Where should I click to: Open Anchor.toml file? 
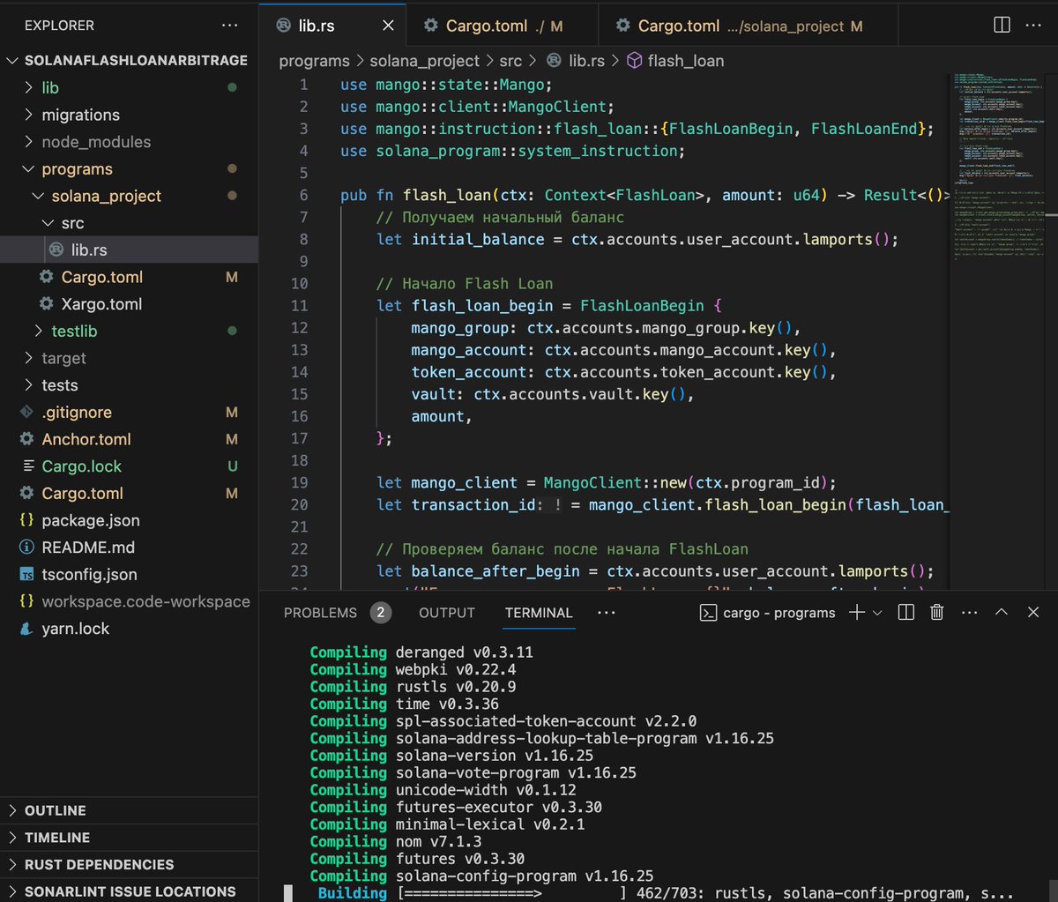point(130,439)
